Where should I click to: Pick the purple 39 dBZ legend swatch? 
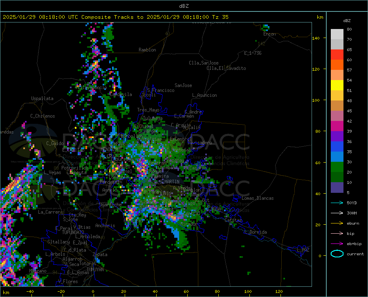coord(337,136)
